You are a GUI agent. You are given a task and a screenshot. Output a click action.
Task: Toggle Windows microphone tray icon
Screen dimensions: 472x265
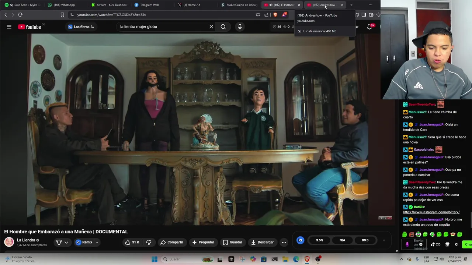[x=417, y=259]
